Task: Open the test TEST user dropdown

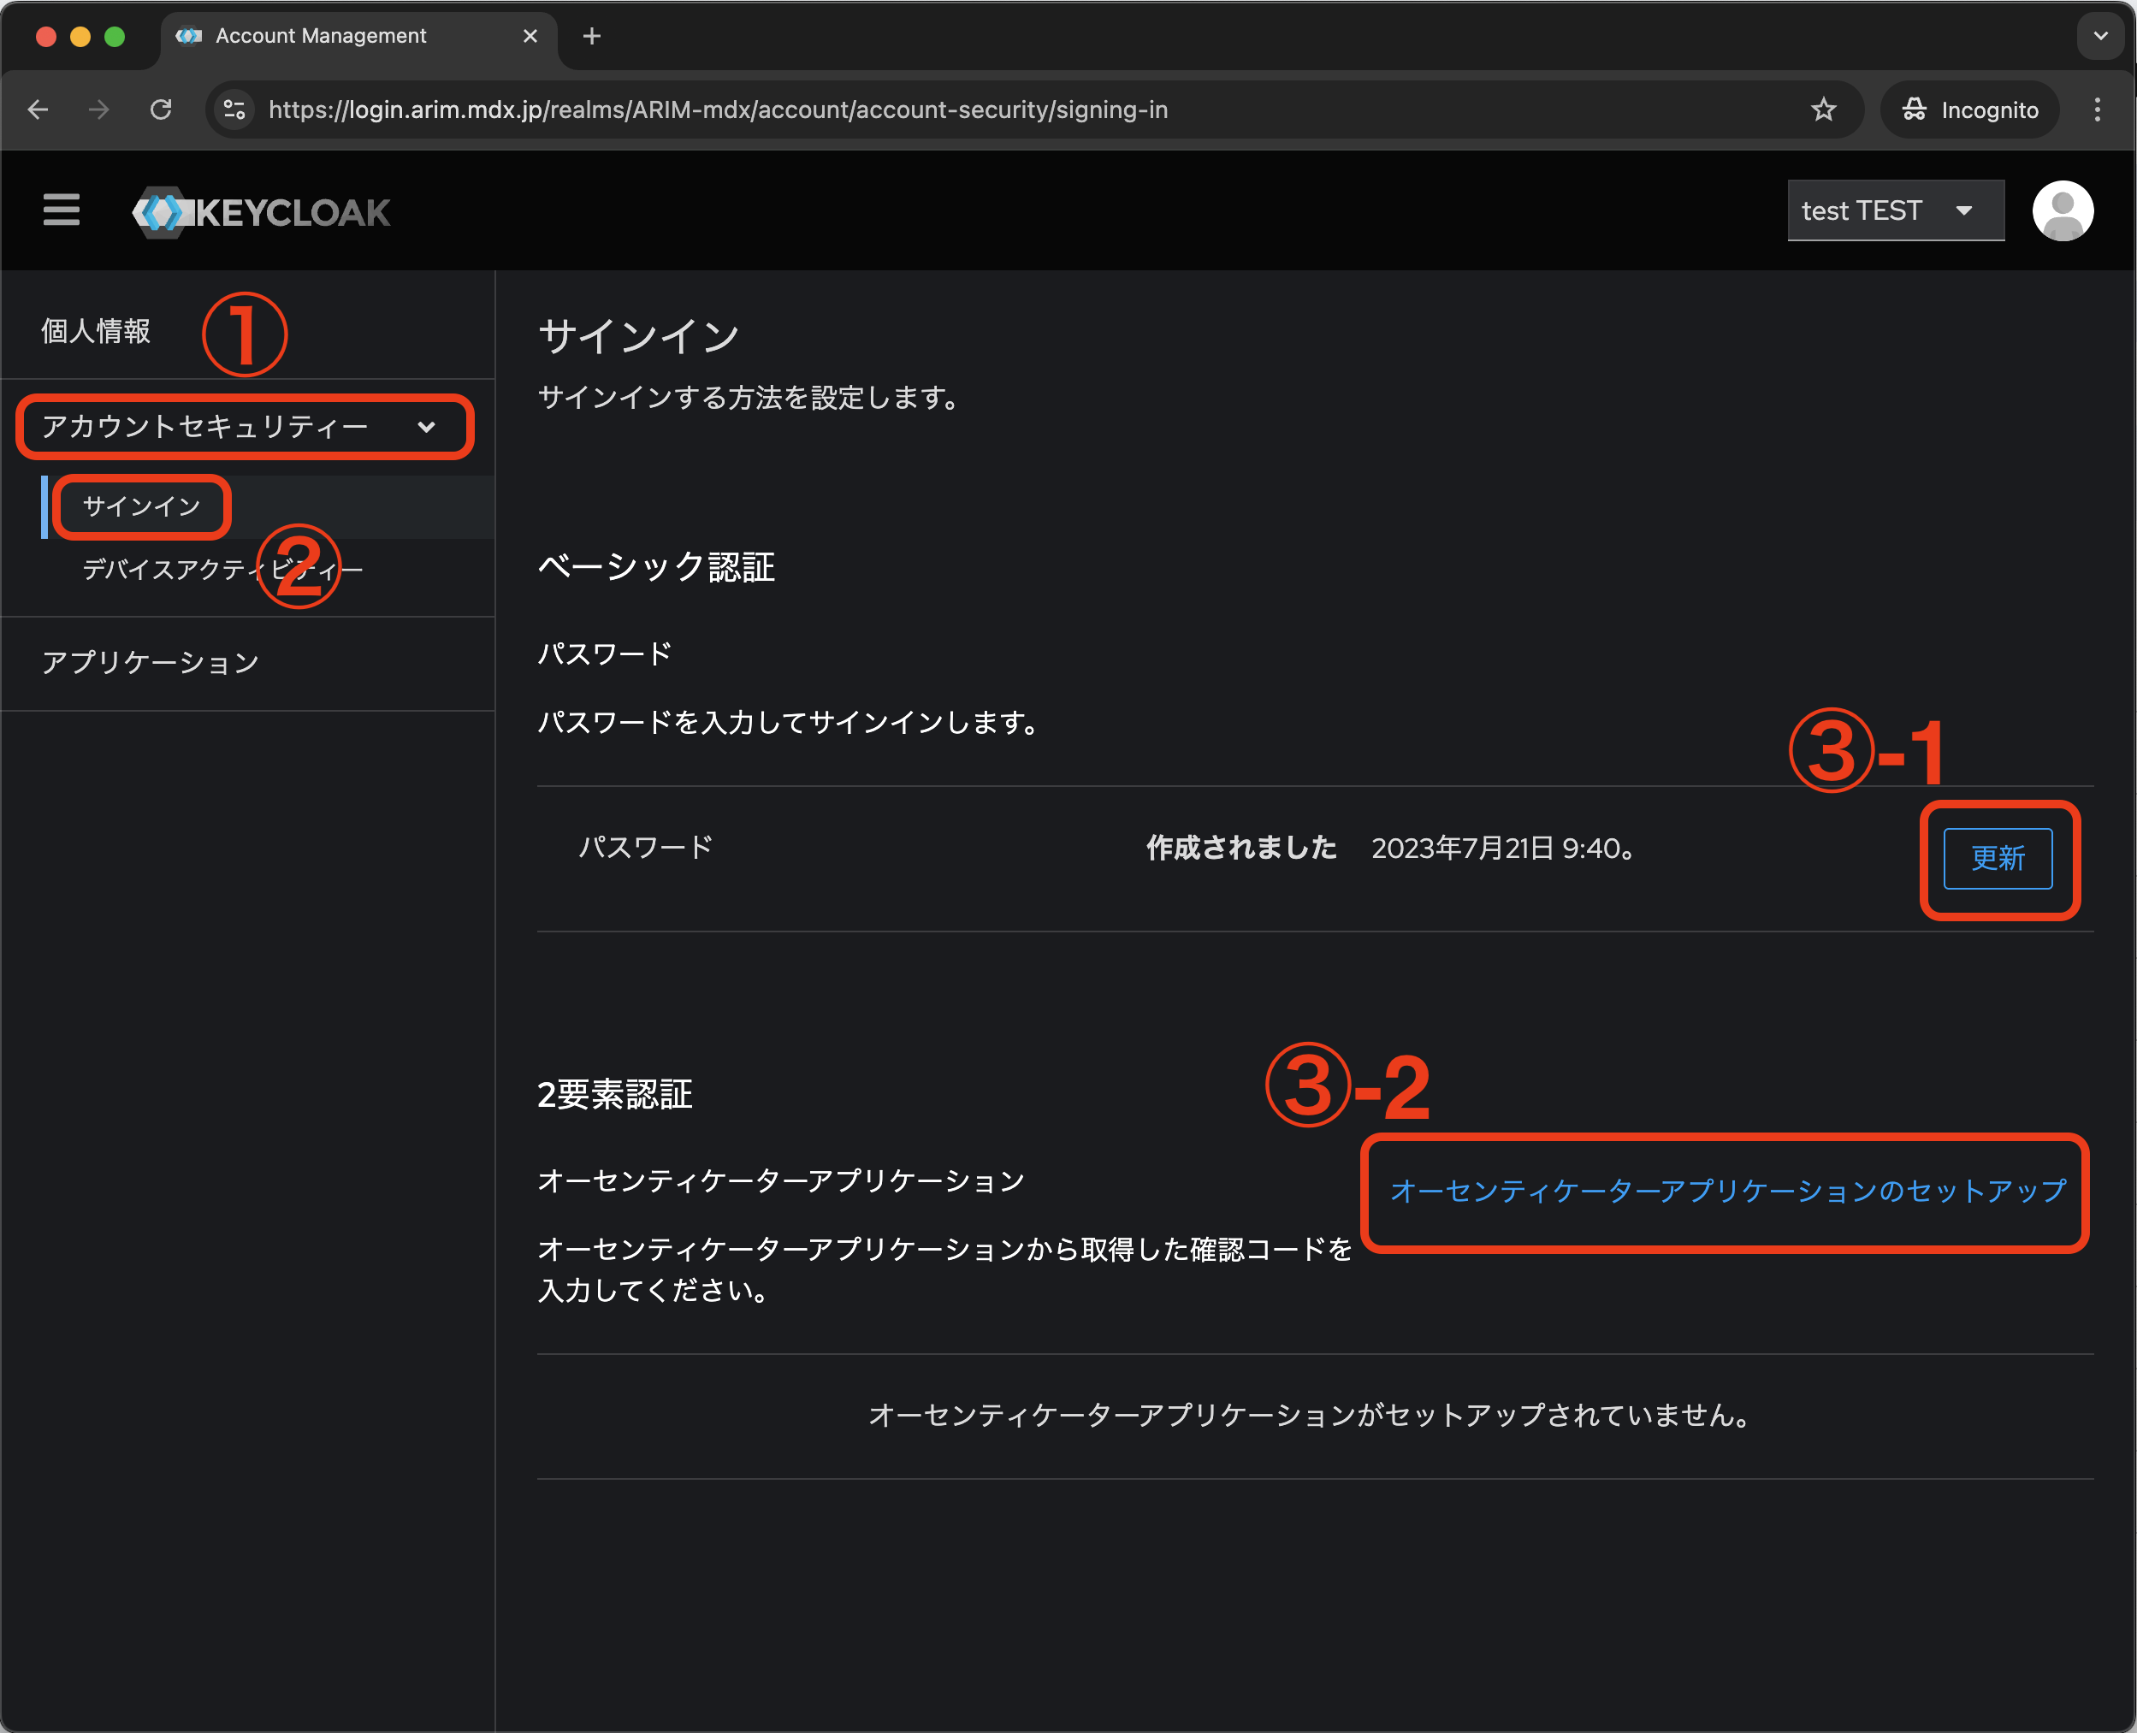Action: 1894,210
